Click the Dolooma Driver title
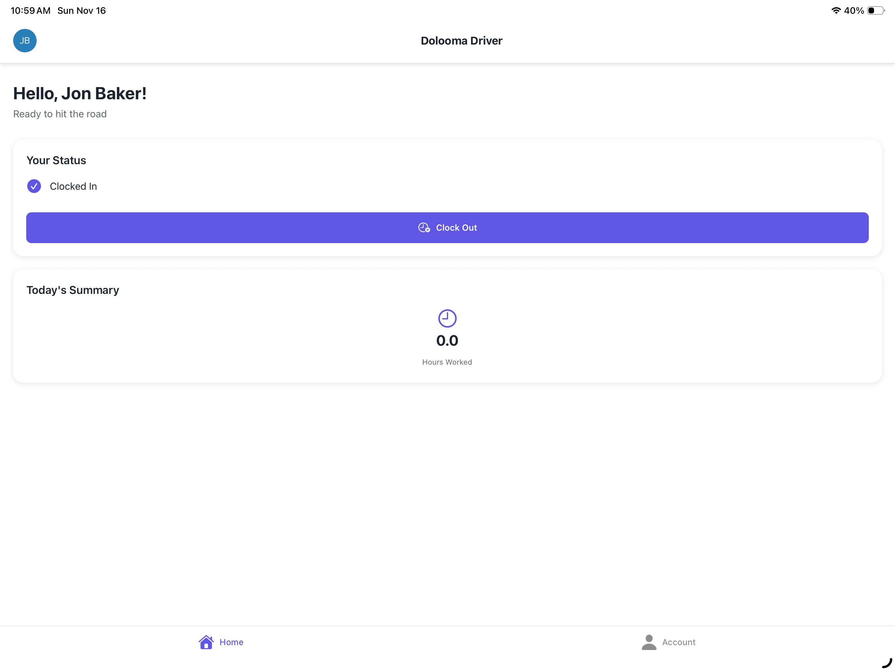 (461, 41)
